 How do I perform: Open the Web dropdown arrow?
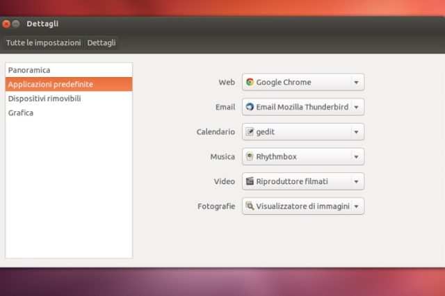(x=357, y=83)
